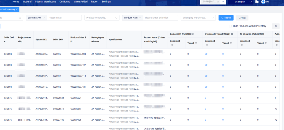284x130 pixels.
Task: Toggle Hide Products with 0 Inventory checkbox
Action: coord(230,26)
